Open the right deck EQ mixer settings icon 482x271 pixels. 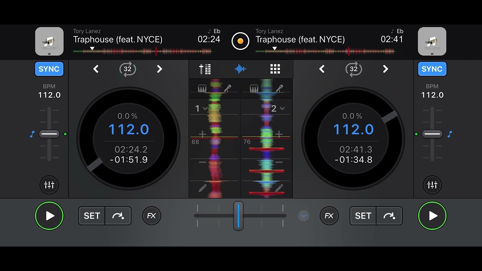(x=432, y=185)
